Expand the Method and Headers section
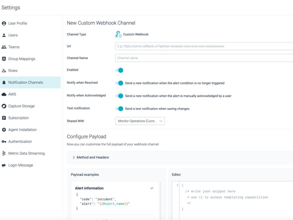Viewport: 293px width, 220px height. [74, 157]
